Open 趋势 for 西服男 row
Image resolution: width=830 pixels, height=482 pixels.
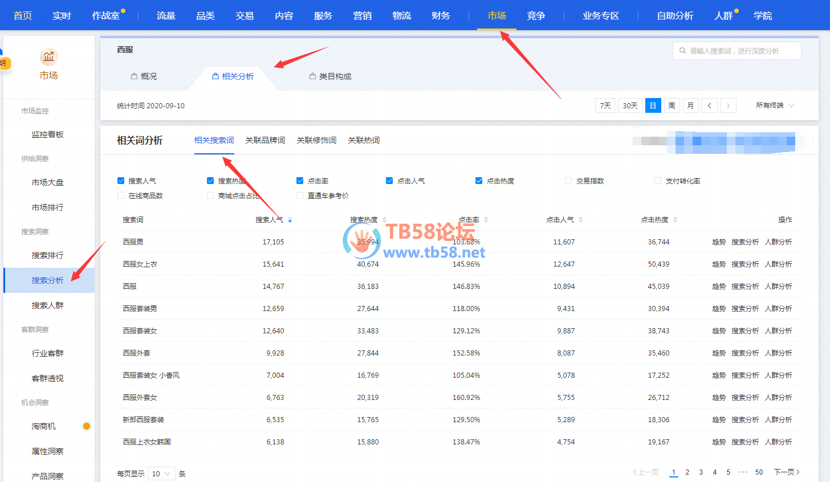point(719,242)
